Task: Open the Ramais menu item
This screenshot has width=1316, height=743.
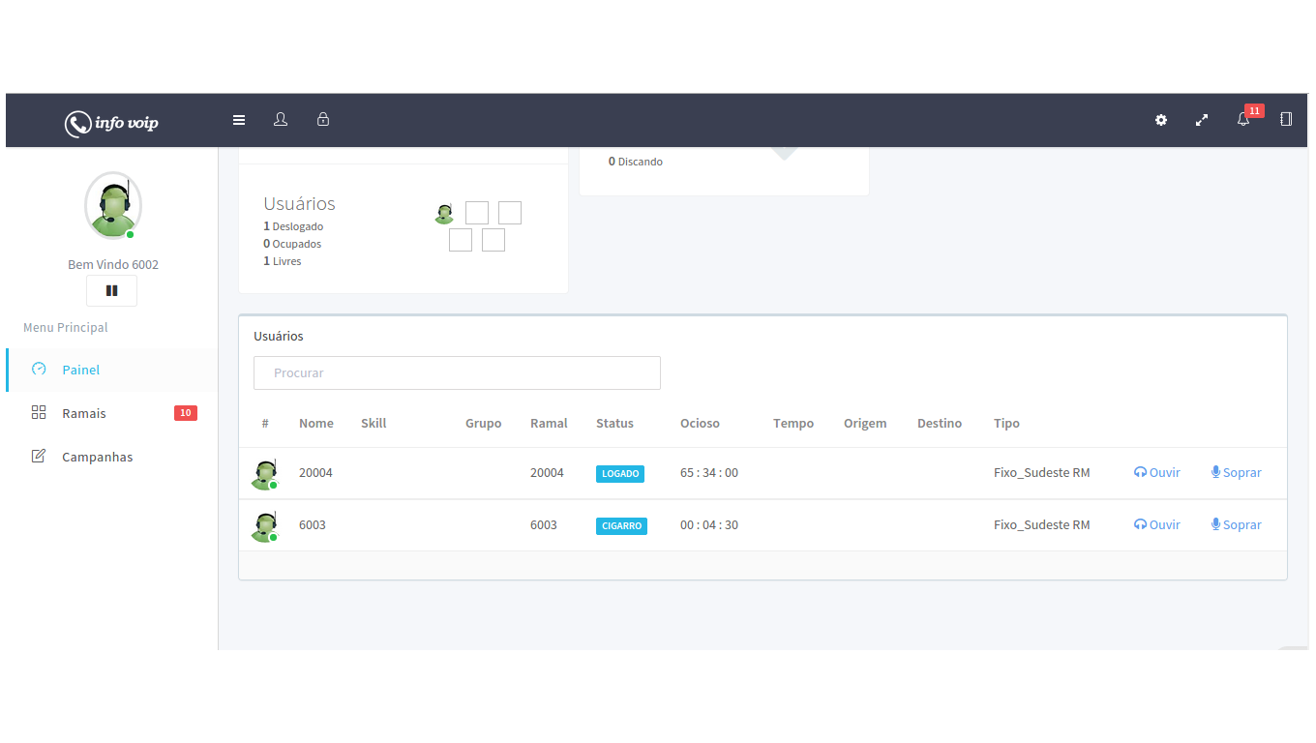Action: point(84,413)
